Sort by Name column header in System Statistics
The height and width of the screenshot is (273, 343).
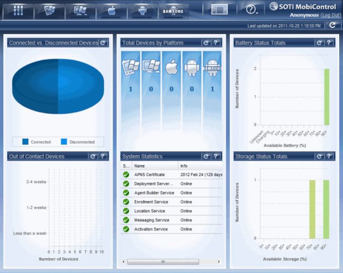pos(155,166)
